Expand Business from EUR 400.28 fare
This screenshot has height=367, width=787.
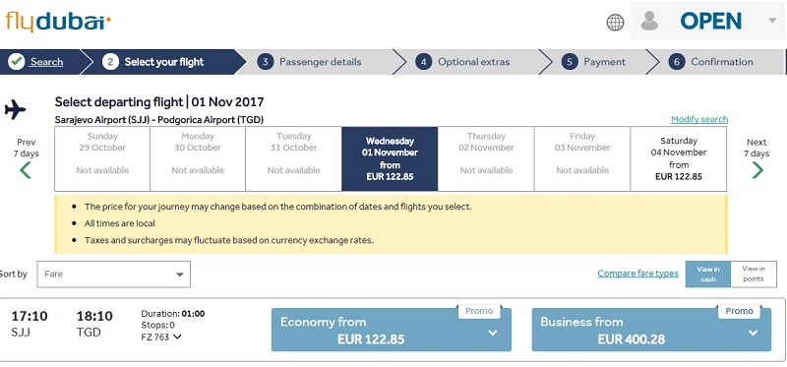click(651, 330)
